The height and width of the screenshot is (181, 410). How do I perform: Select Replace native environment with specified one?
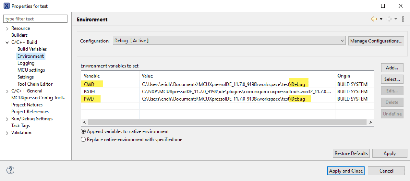click(83, 139)
